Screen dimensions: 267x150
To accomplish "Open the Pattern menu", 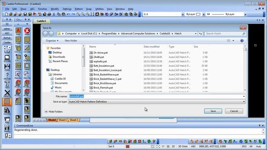I will [x=79, y=9].
